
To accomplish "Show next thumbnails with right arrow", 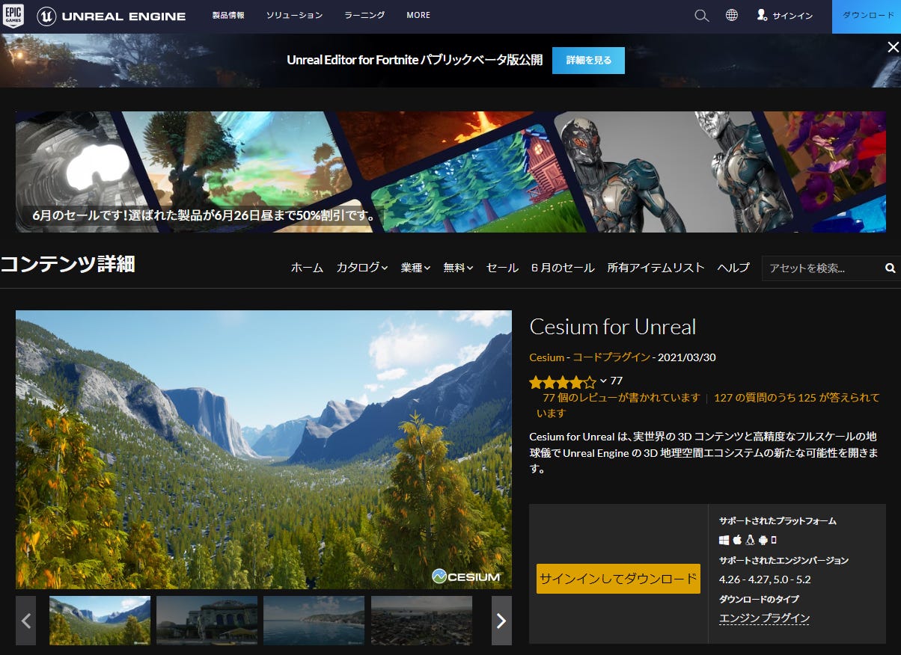I will click(501, 620).
